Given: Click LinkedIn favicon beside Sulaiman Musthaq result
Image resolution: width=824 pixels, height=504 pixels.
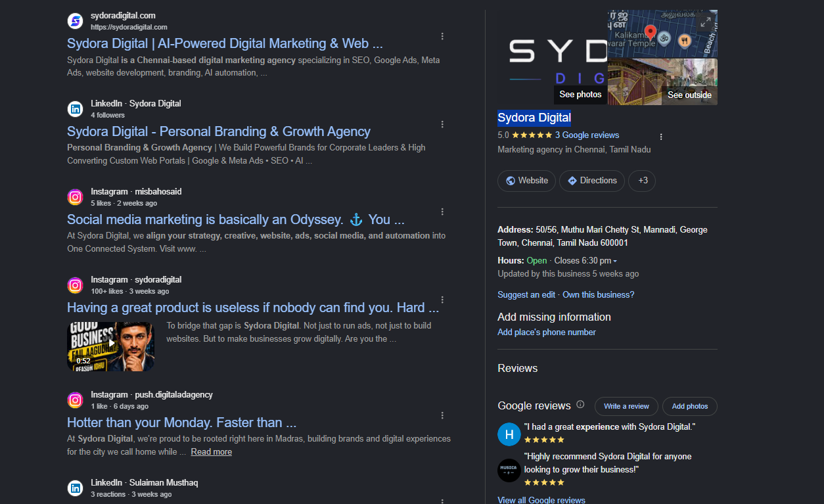Looking at the screenshot, I should pos(76,488).
